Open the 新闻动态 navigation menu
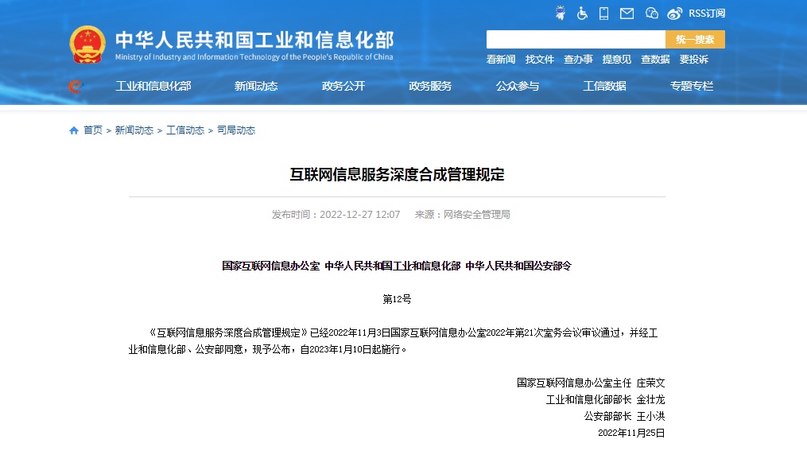 click(256, 86)
